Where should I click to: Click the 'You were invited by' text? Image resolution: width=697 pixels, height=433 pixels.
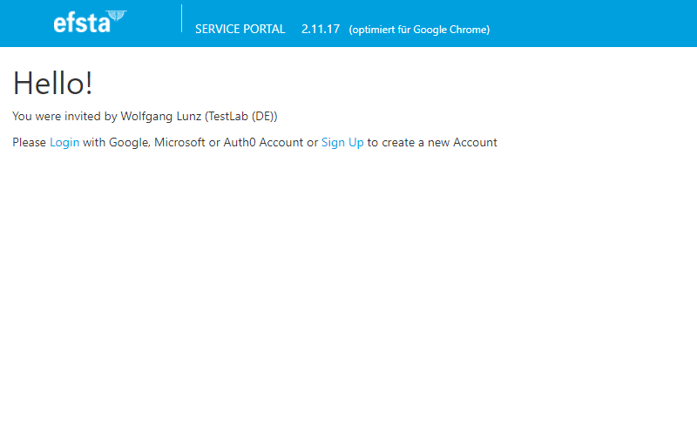pos(64,117)
